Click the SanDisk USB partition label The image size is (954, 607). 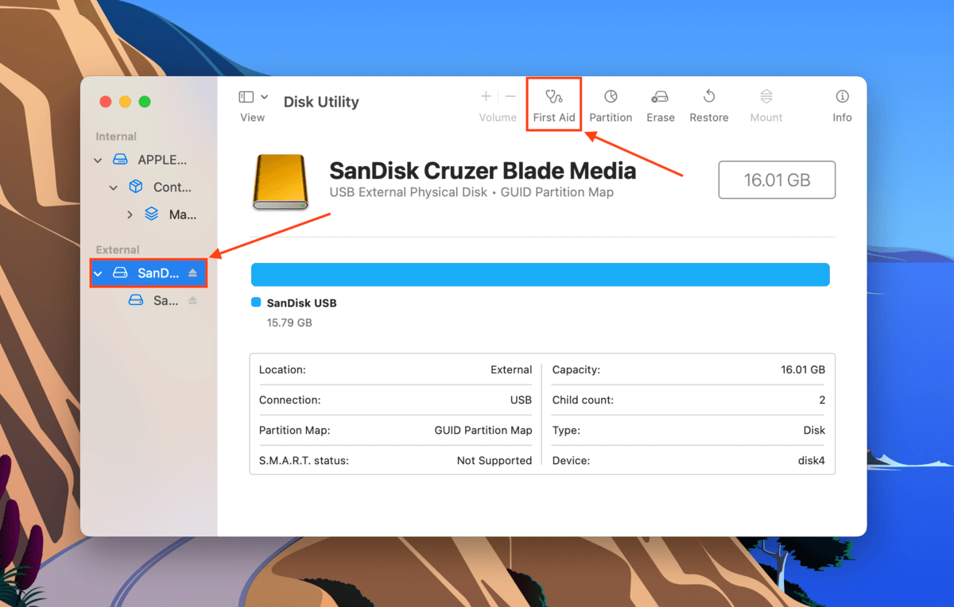point(301,303)
